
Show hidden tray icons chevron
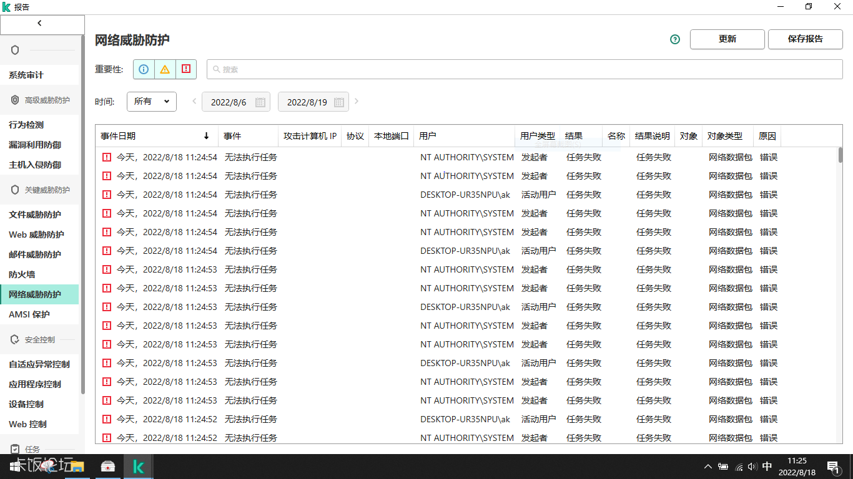coord(708,467)
